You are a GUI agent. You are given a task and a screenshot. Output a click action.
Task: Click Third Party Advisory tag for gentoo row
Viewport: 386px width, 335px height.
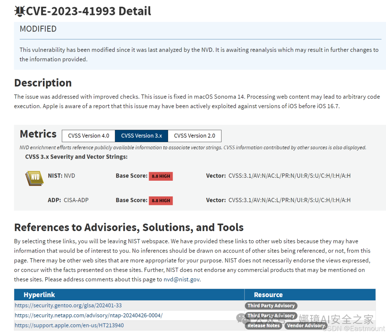pos(271,305)
